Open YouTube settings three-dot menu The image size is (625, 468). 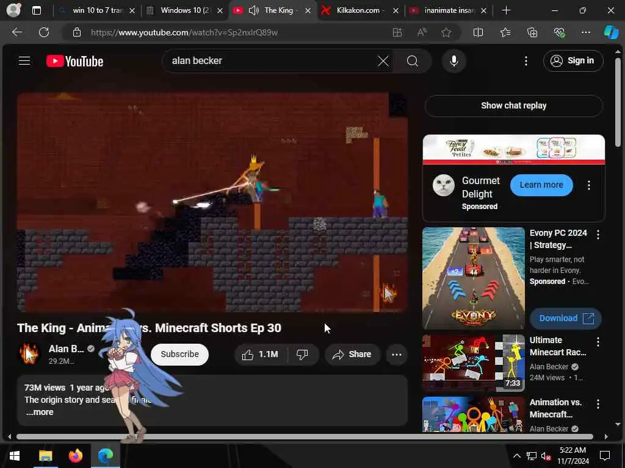[526, 61]
